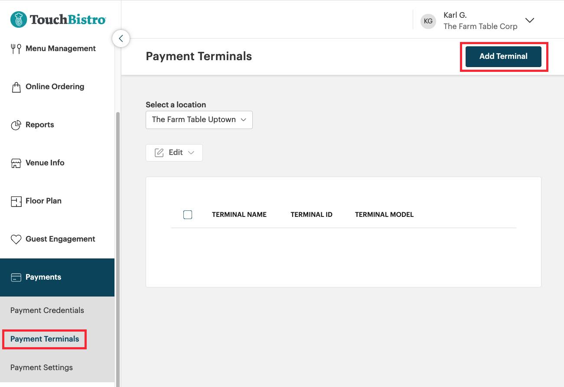The image size is (564, 387).
Task: Check the select-all terminals checkbox
Action: pos(188,215)
